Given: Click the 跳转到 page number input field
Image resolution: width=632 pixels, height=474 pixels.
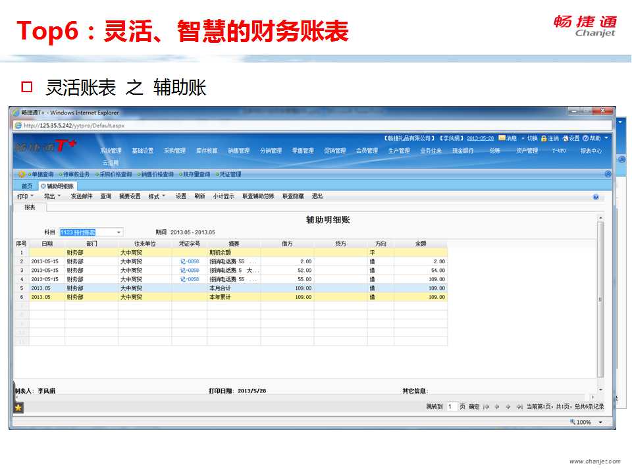Looking at the screenshot, I should pyautogui.click(x=452, y=407).
